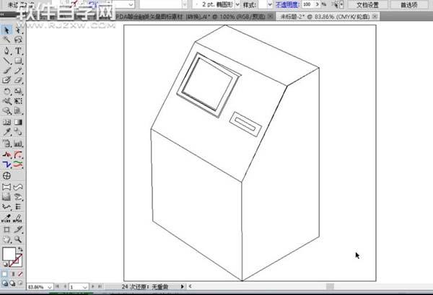This screenshot has height=295, width=433.
Task: Select the Width tool
Action: [6, 101]
